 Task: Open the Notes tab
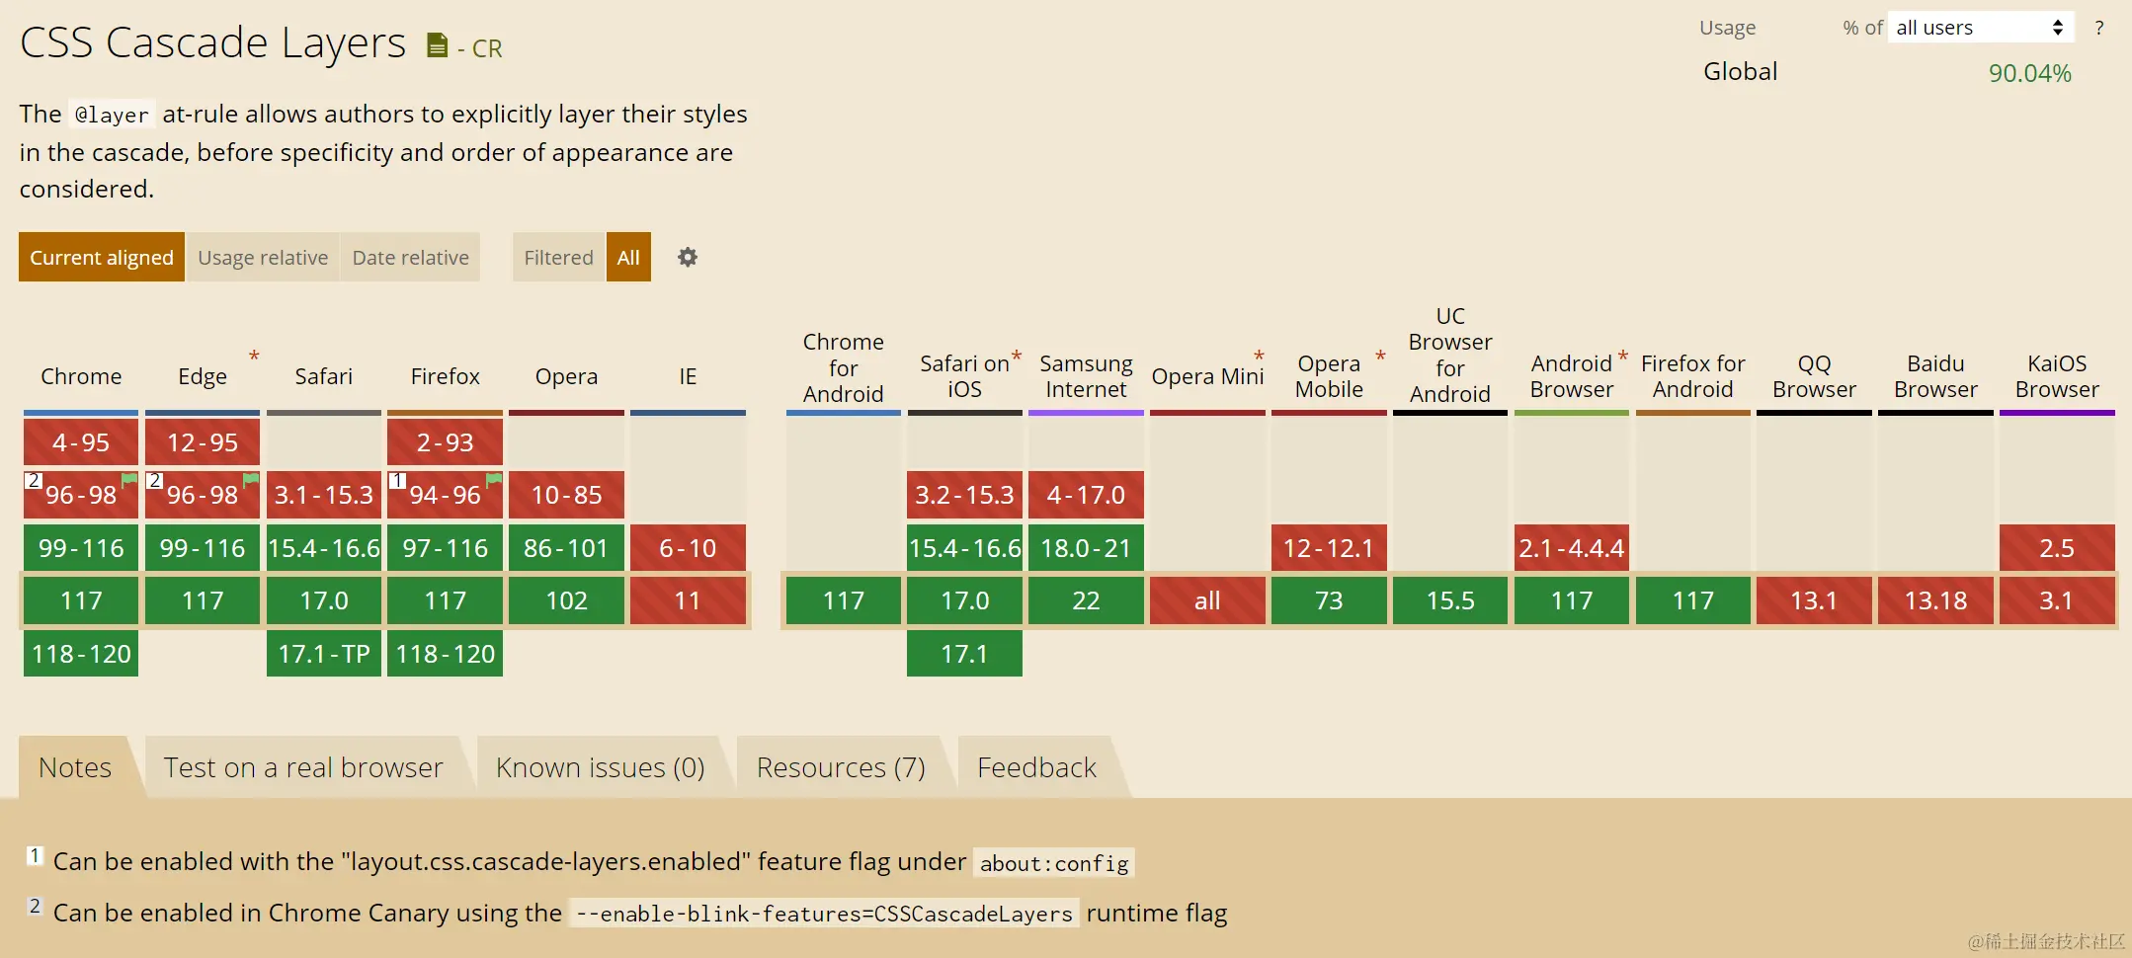pyautogui.click(x=75, y=767)
